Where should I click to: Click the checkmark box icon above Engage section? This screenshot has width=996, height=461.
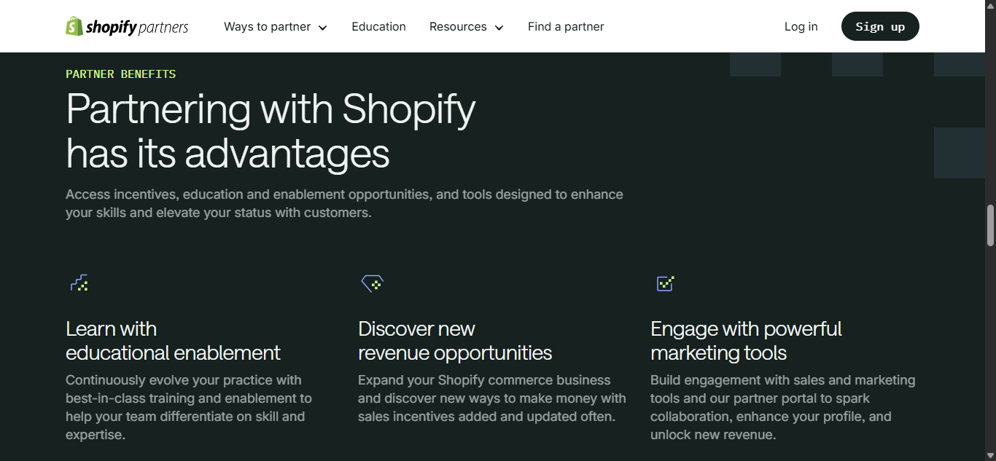click(x=665, y=283)
